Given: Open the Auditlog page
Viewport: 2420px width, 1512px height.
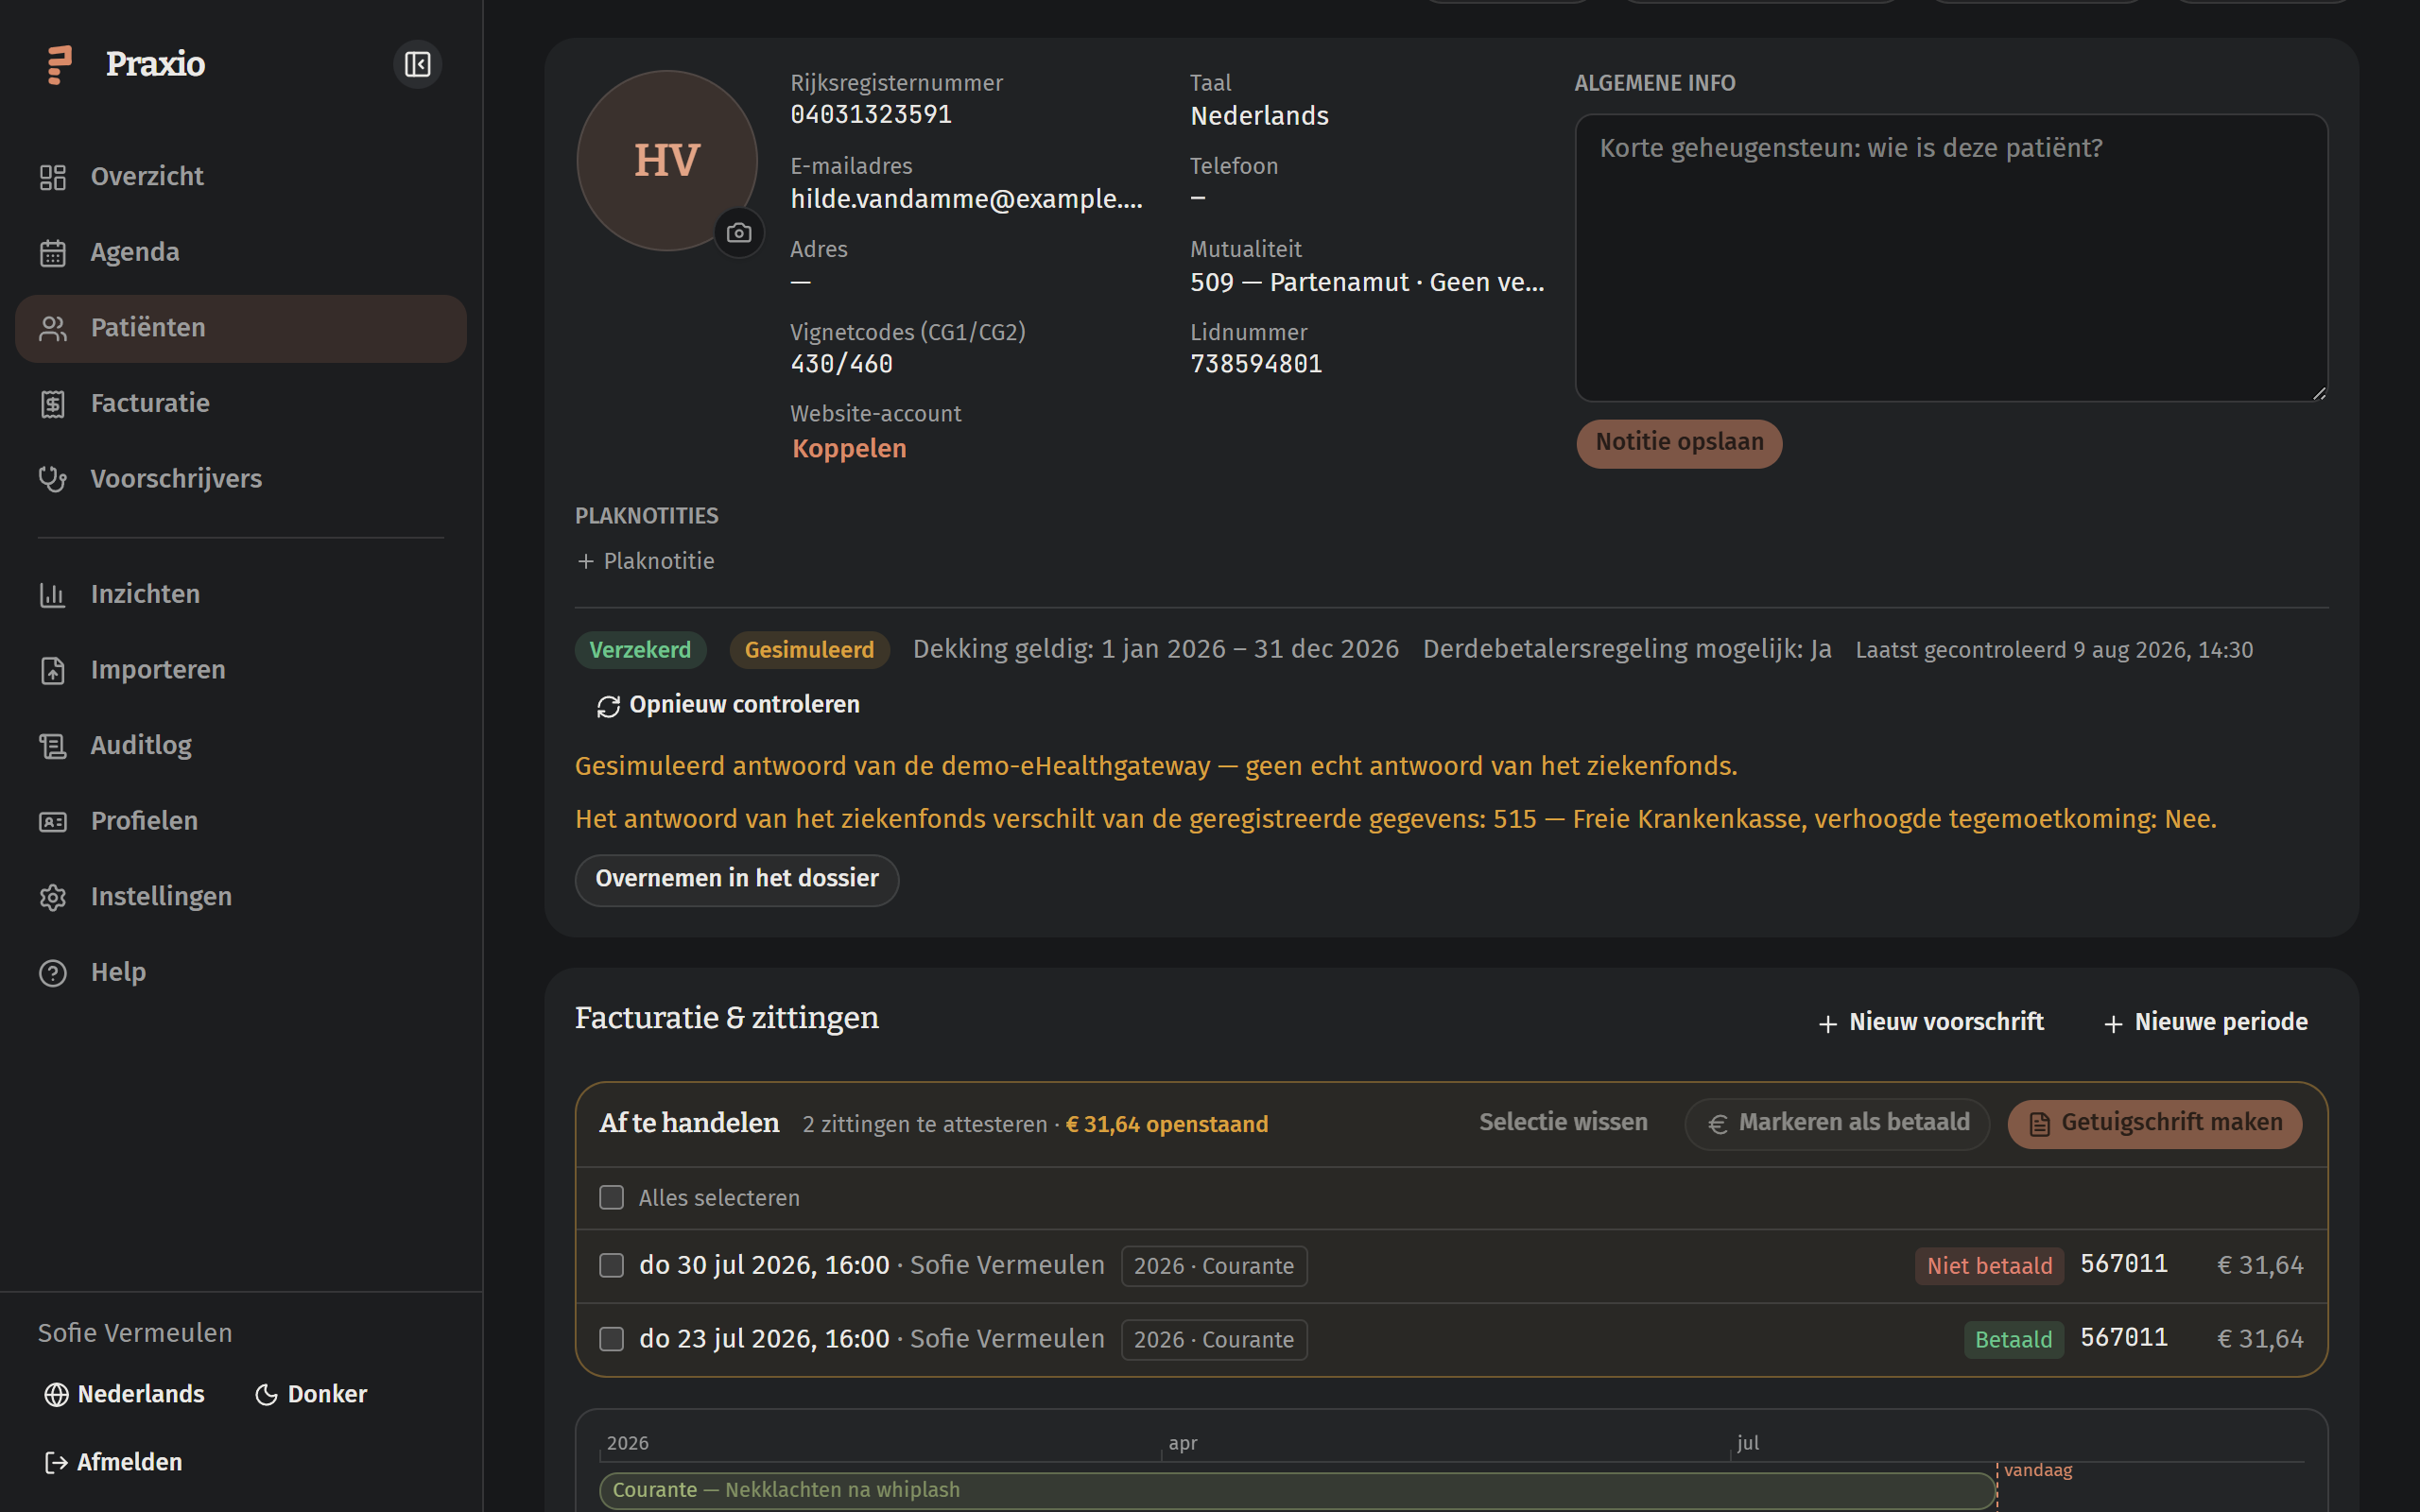Looking at the screenshot, I should tap(241, 746).
